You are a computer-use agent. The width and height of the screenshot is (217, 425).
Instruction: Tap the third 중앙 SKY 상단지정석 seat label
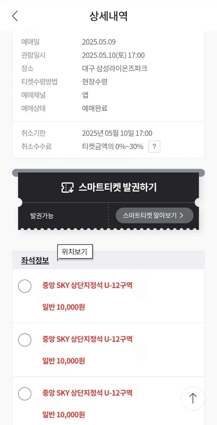[87, 393]
